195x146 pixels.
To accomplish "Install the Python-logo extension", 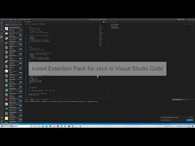I will coord(21,40).
